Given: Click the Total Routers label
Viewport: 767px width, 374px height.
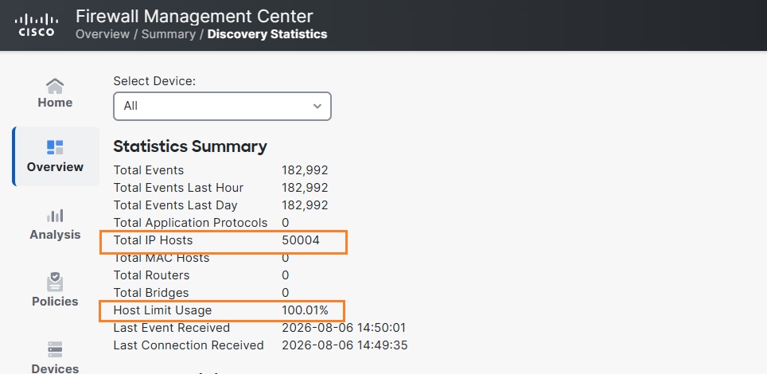Looking at the screenshot, I should click(152, 275).
